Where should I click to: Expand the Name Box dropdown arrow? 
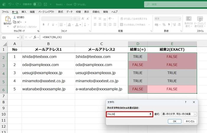[x=18, y=37]
